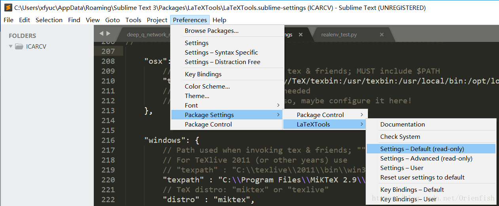Viewport: 499px width, 206px height.
Task: Click line number 216 in the gutter
Action: click(x=108, y=140)
